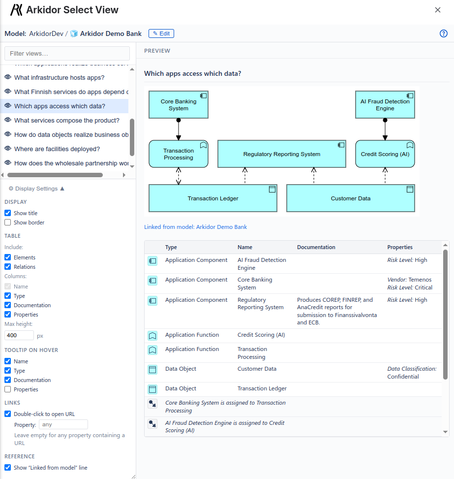This screenshot has width=454, height=479.
Task: Click the view list horizontal scrollbar thumb
Action: pos(55,175)
